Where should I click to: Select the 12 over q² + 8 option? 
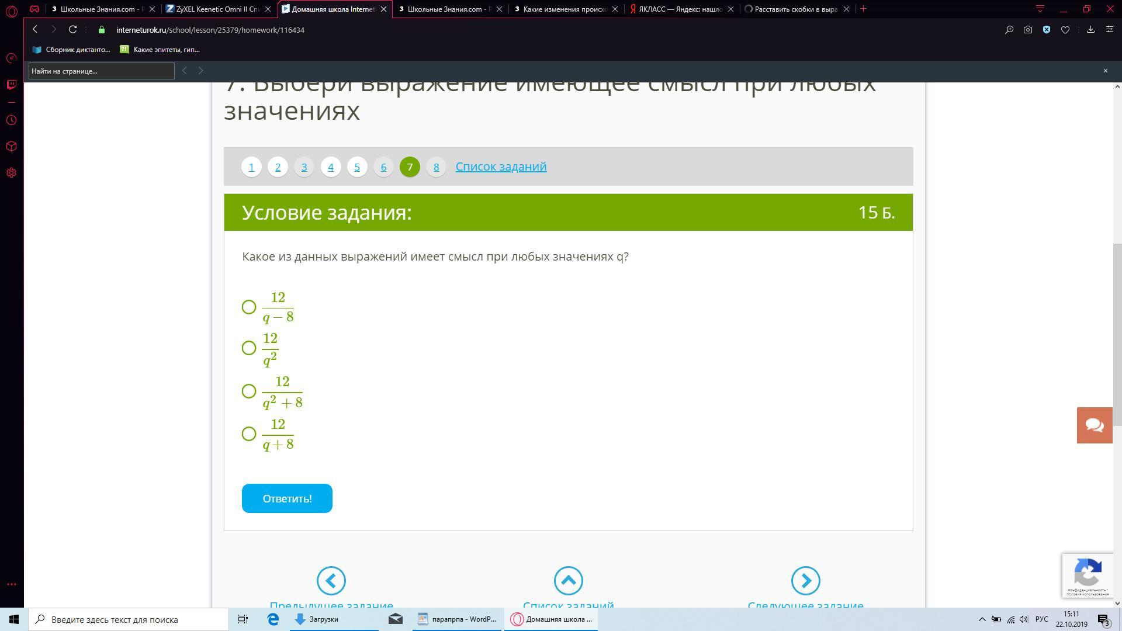(249, 391)
